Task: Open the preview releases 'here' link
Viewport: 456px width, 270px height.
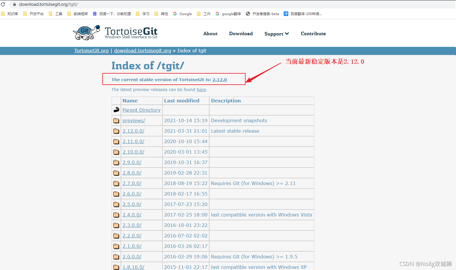Action: tap(201, 90)
